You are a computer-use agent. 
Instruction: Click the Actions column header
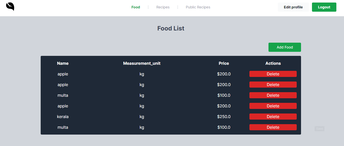pos(273,63)
